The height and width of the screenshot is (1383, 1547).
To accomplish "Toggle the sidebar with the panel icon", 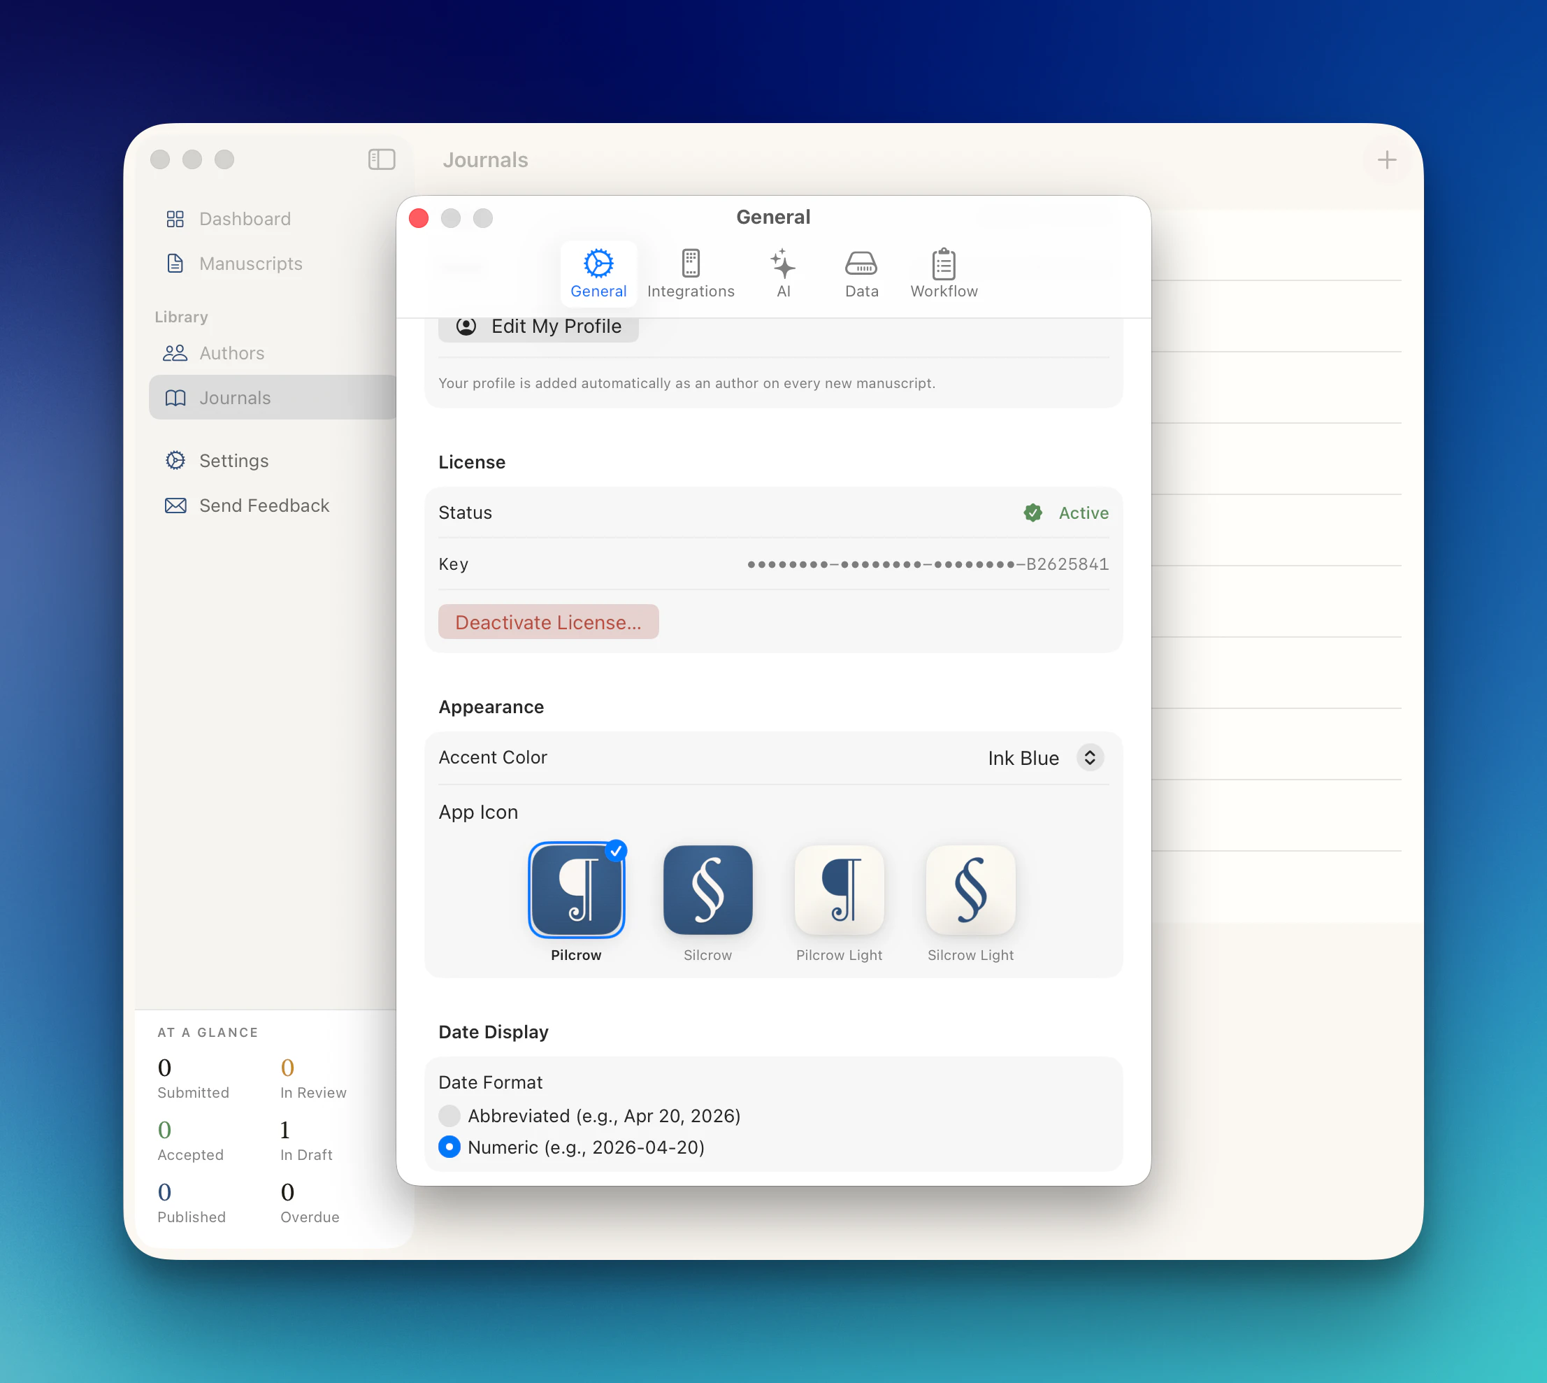I will tap(382, 159).
